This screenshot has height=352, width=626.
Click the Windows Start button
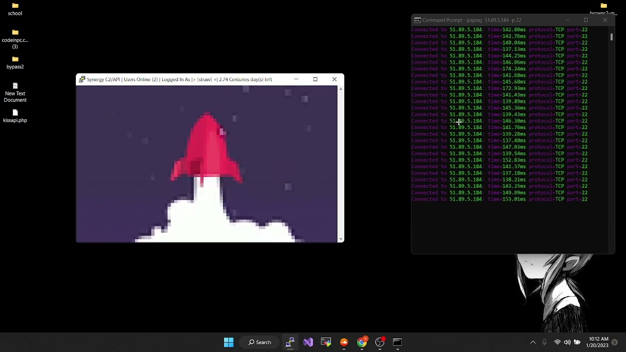228,342
